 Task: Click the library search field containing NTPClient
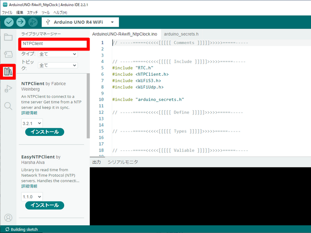[x=53, y=44]
